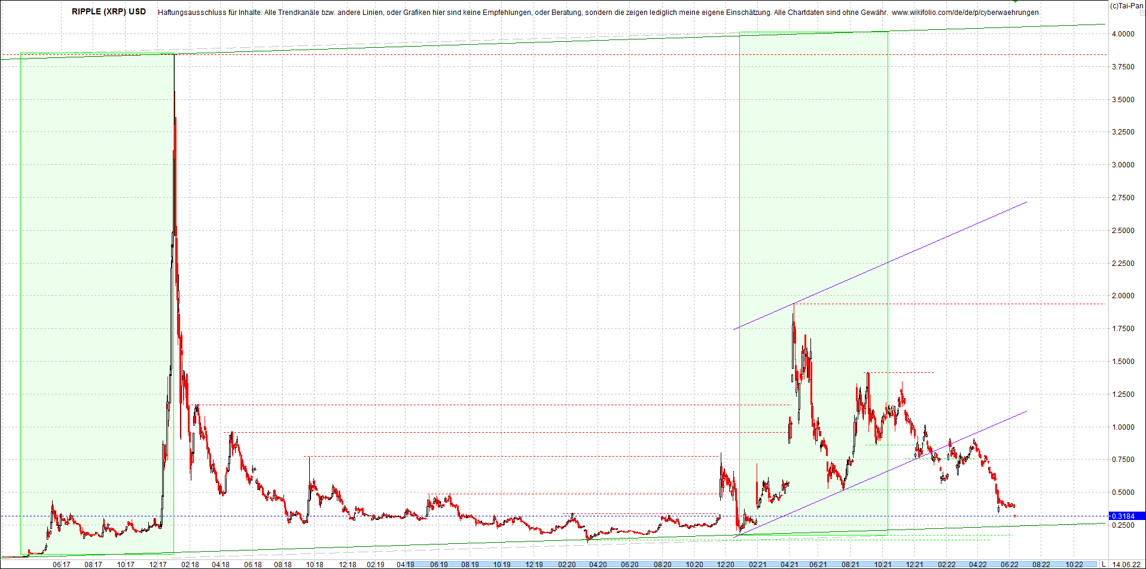This screenshot has height=569, width=1146.
Task: Click the 10 21 date label on the time axis
Action: pyautogui.click(x=883, y=564)
